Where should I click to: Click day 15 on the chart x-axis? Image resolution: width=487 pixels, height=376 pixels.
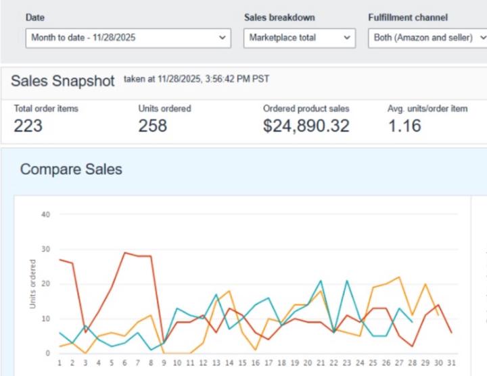coord(243,363)
